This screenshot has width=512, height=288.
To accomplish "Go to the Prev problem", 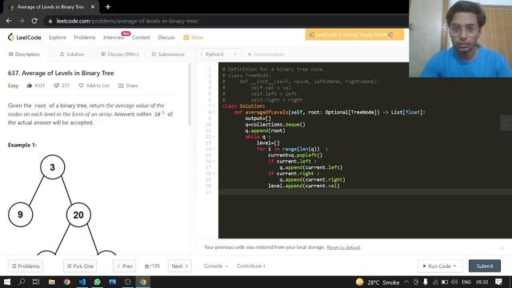I will click(125, 266).
